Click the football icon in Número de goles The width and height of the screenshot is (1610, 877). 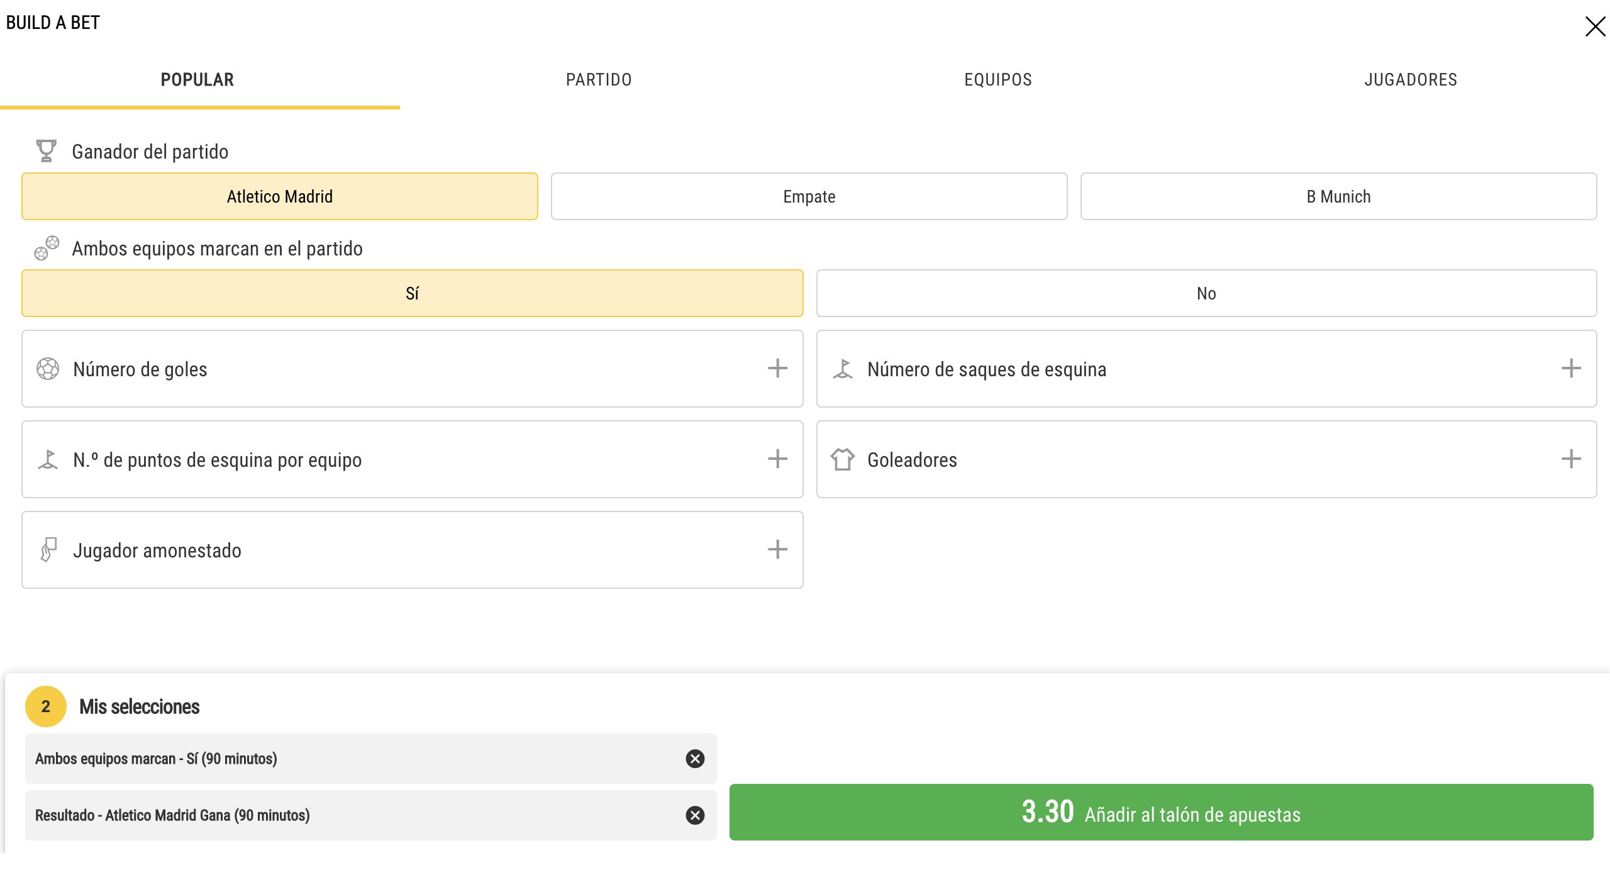click(x=48, y=369)
